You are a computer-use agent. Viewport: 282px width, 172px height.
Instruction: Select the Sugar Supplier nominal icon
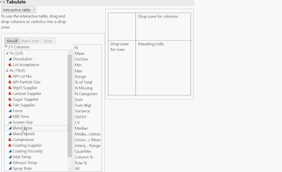tap(10, 99)
